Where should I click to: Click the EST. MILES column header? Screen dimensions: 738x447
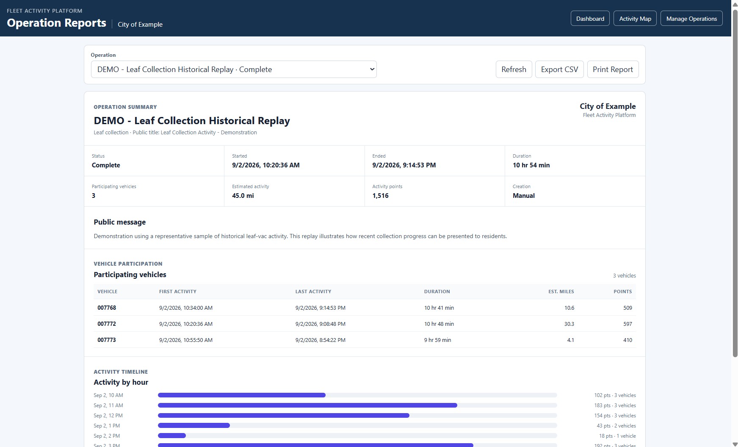[561, 292]
